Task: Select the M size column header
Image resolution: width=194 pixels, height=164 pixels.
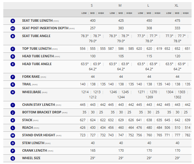Action: (x=120, y=6)
